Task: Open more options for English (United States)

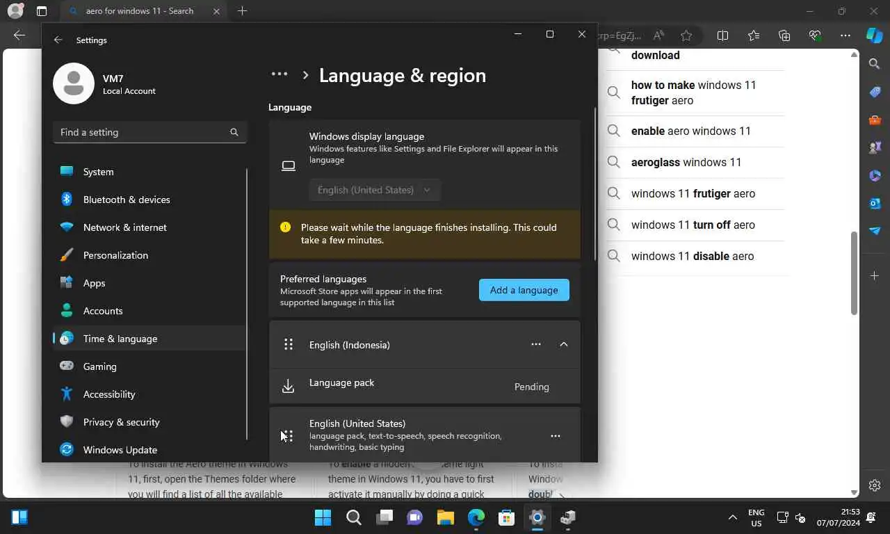Action: [556, 436]
